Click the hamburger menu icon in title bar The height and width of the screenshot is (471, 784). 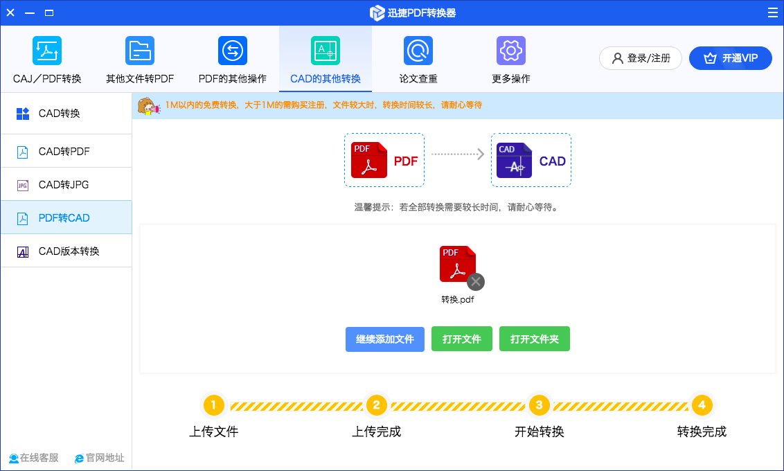[772, 12]
